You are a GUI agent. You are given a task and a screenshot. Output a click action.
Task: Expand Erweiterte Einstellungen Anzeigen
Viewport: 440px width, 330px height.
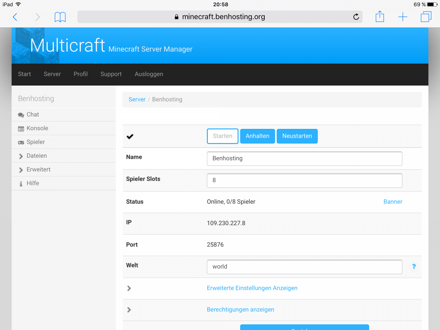click(252, 288)
